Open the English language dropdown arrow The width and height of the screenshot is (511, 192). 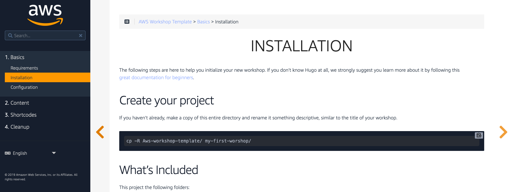(54, 153)
